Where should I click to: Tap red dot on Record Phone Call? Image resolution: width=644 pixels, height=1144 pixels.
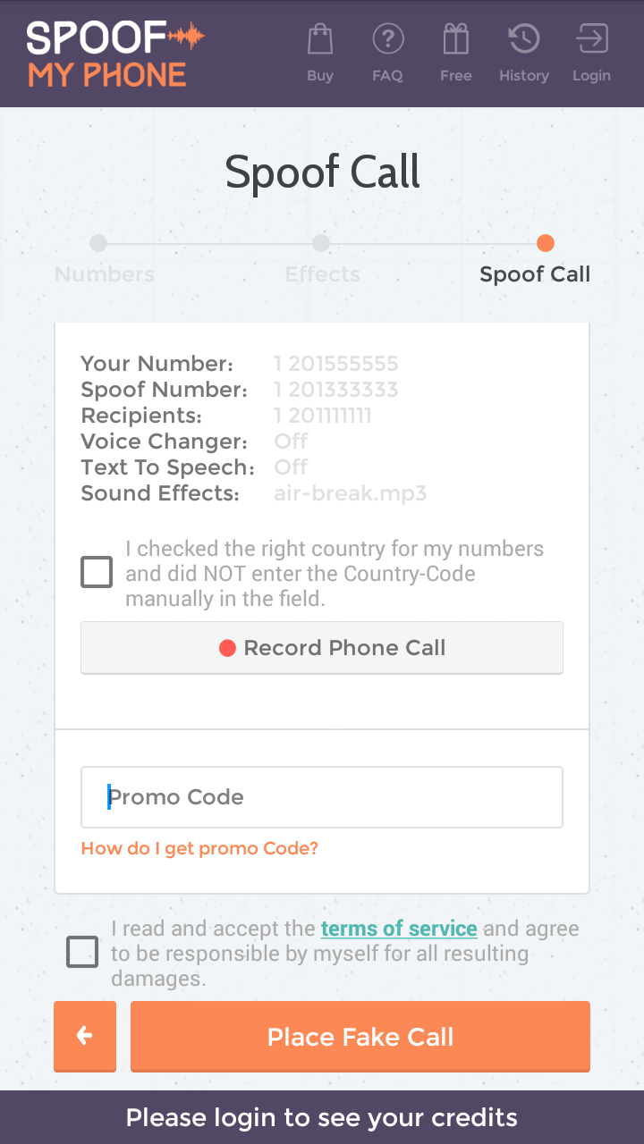point(227,648)
